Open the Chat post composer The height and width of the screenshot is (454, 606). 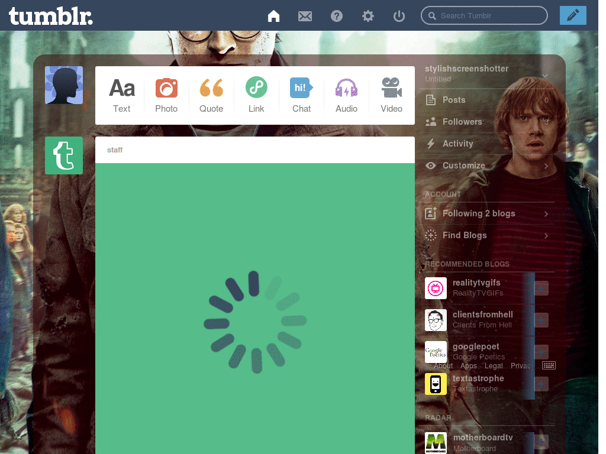pos(301,93)
